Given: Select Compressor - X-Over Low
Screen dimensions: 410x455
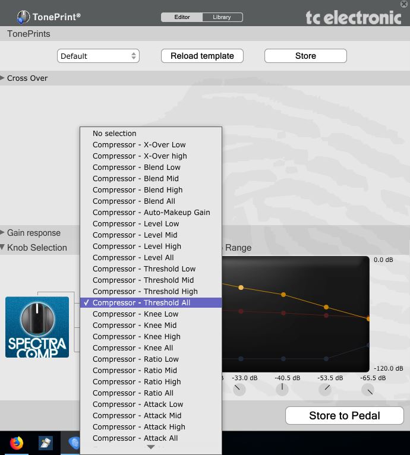Looking at the screenshot, I should 151,145.
